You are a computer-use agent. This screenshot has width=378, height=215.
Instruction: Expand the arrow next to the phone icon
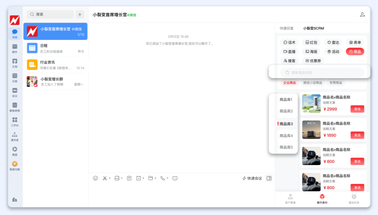click(x=167, y=178)
